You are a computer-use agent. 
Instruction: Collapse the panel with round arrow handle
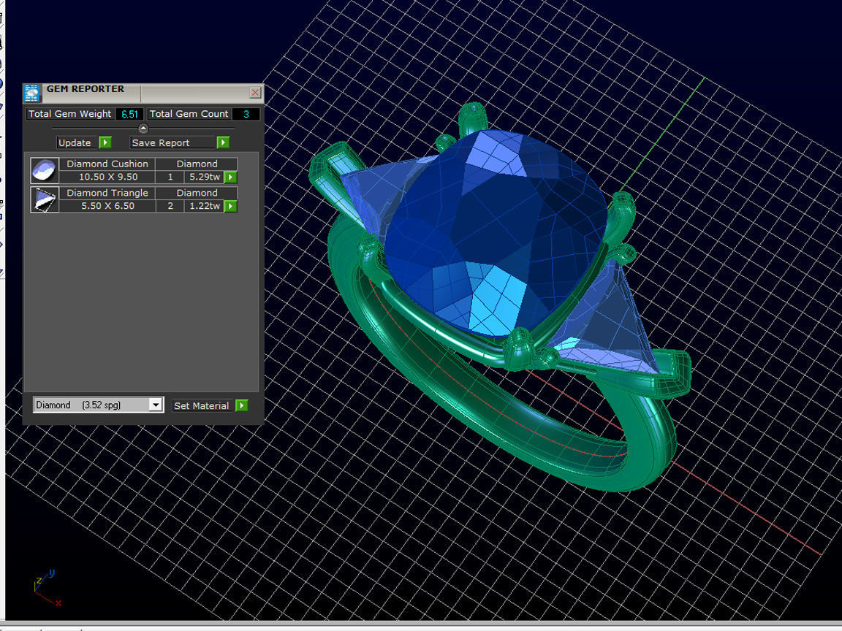tap(143, 129)
